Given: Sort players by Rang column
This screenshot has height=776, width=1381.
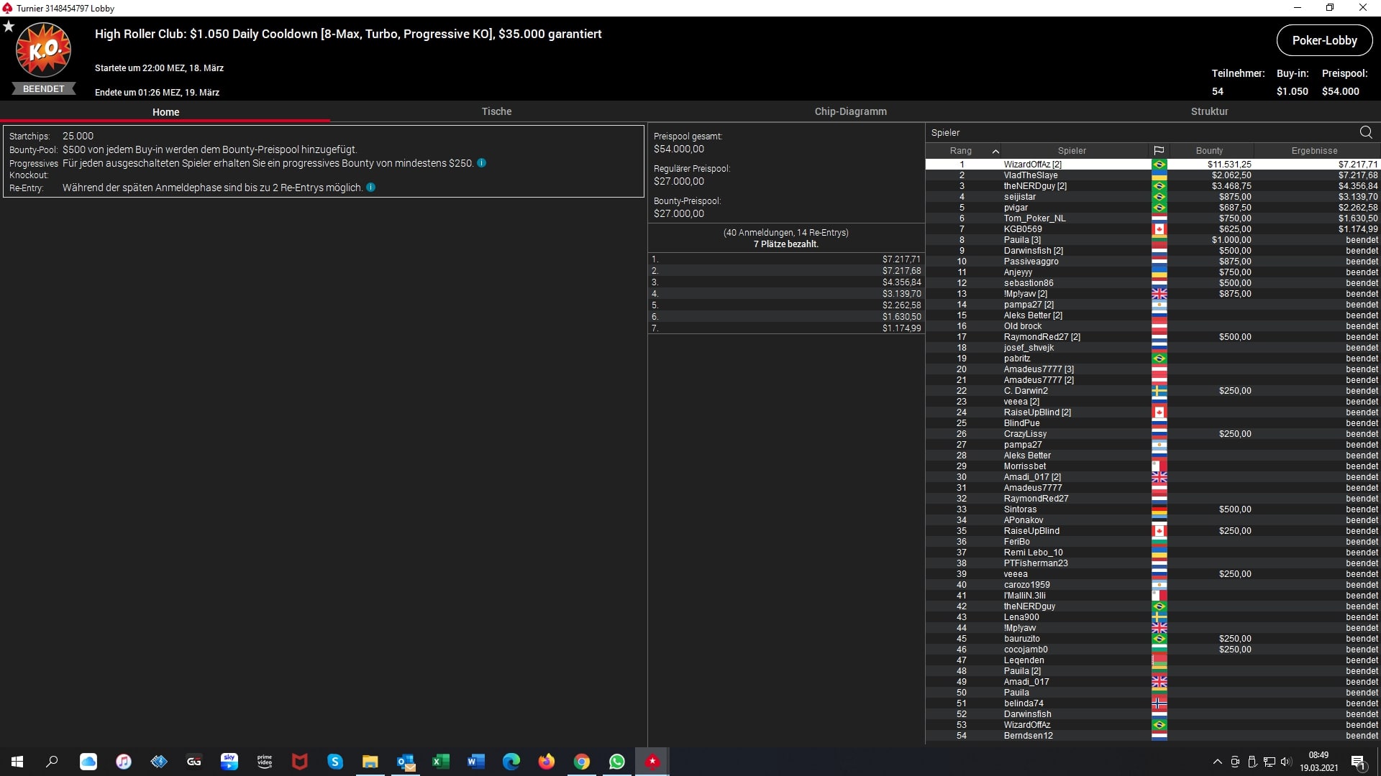Looking at the screenshot, I should 961,151.
